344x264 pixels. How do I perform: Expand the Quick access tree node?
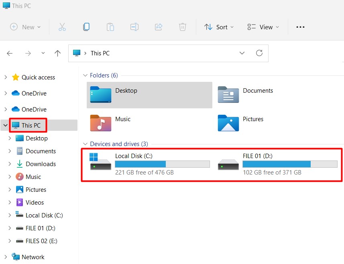tap(6, 77)
